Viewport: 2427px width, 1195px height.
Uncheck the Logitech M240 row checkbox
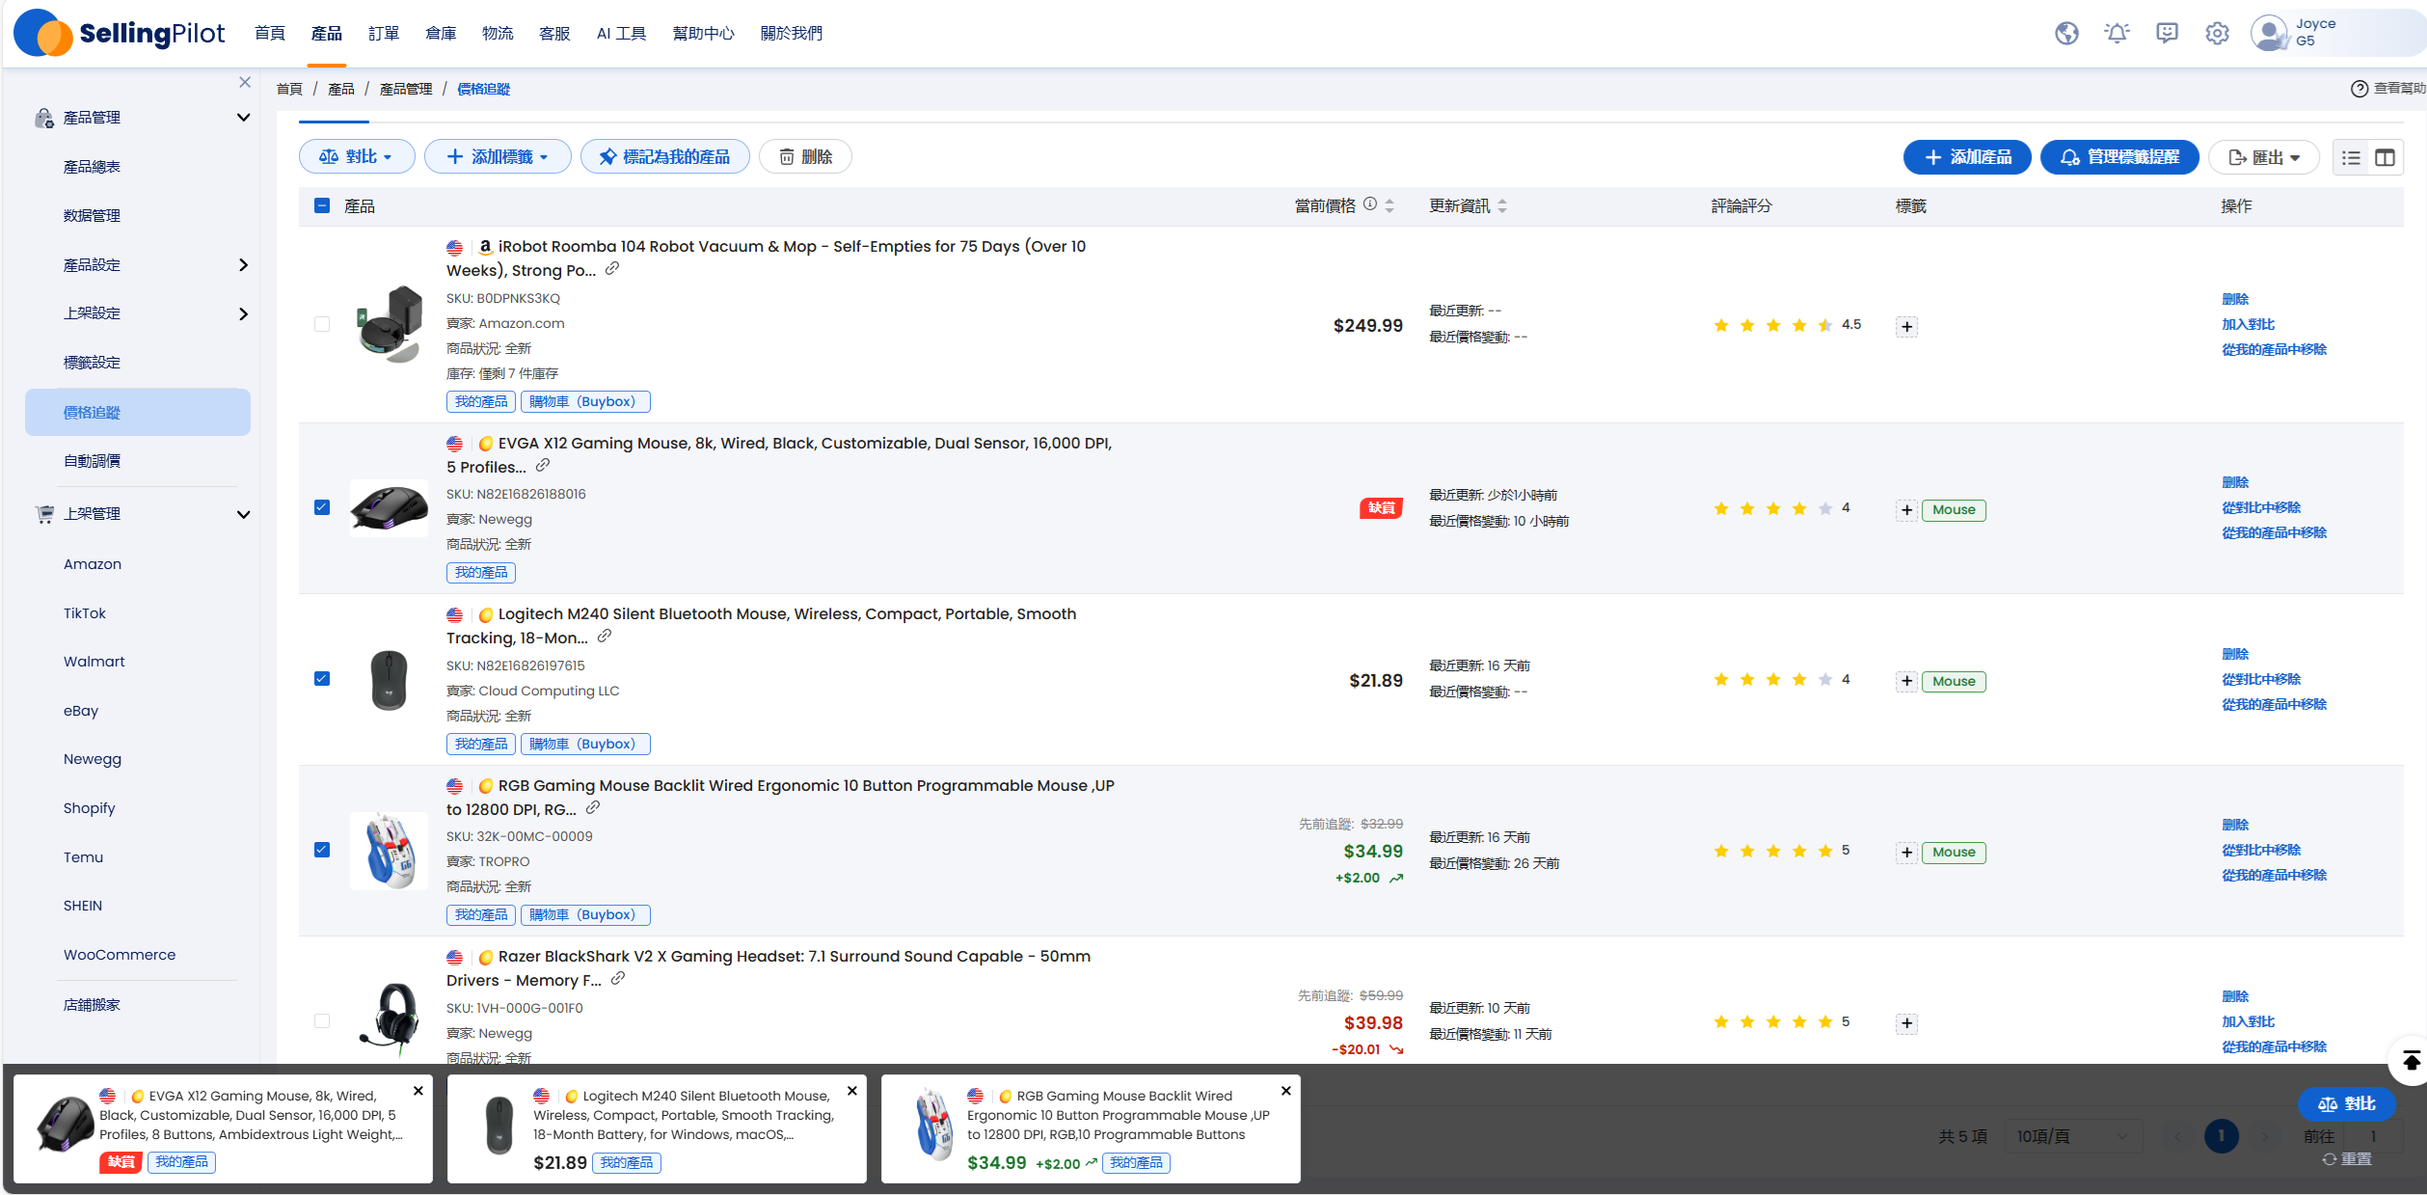coord(322,679)
